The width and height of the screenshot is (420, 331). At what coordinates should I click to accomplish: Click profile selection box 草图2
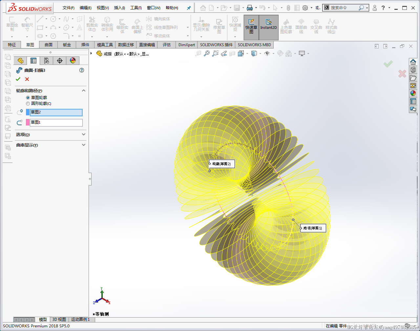click(56, 112)
